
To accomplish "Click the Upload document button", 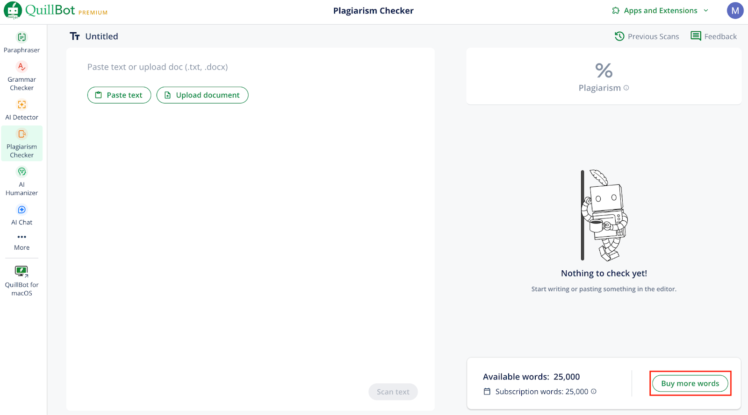I will 202,95.
